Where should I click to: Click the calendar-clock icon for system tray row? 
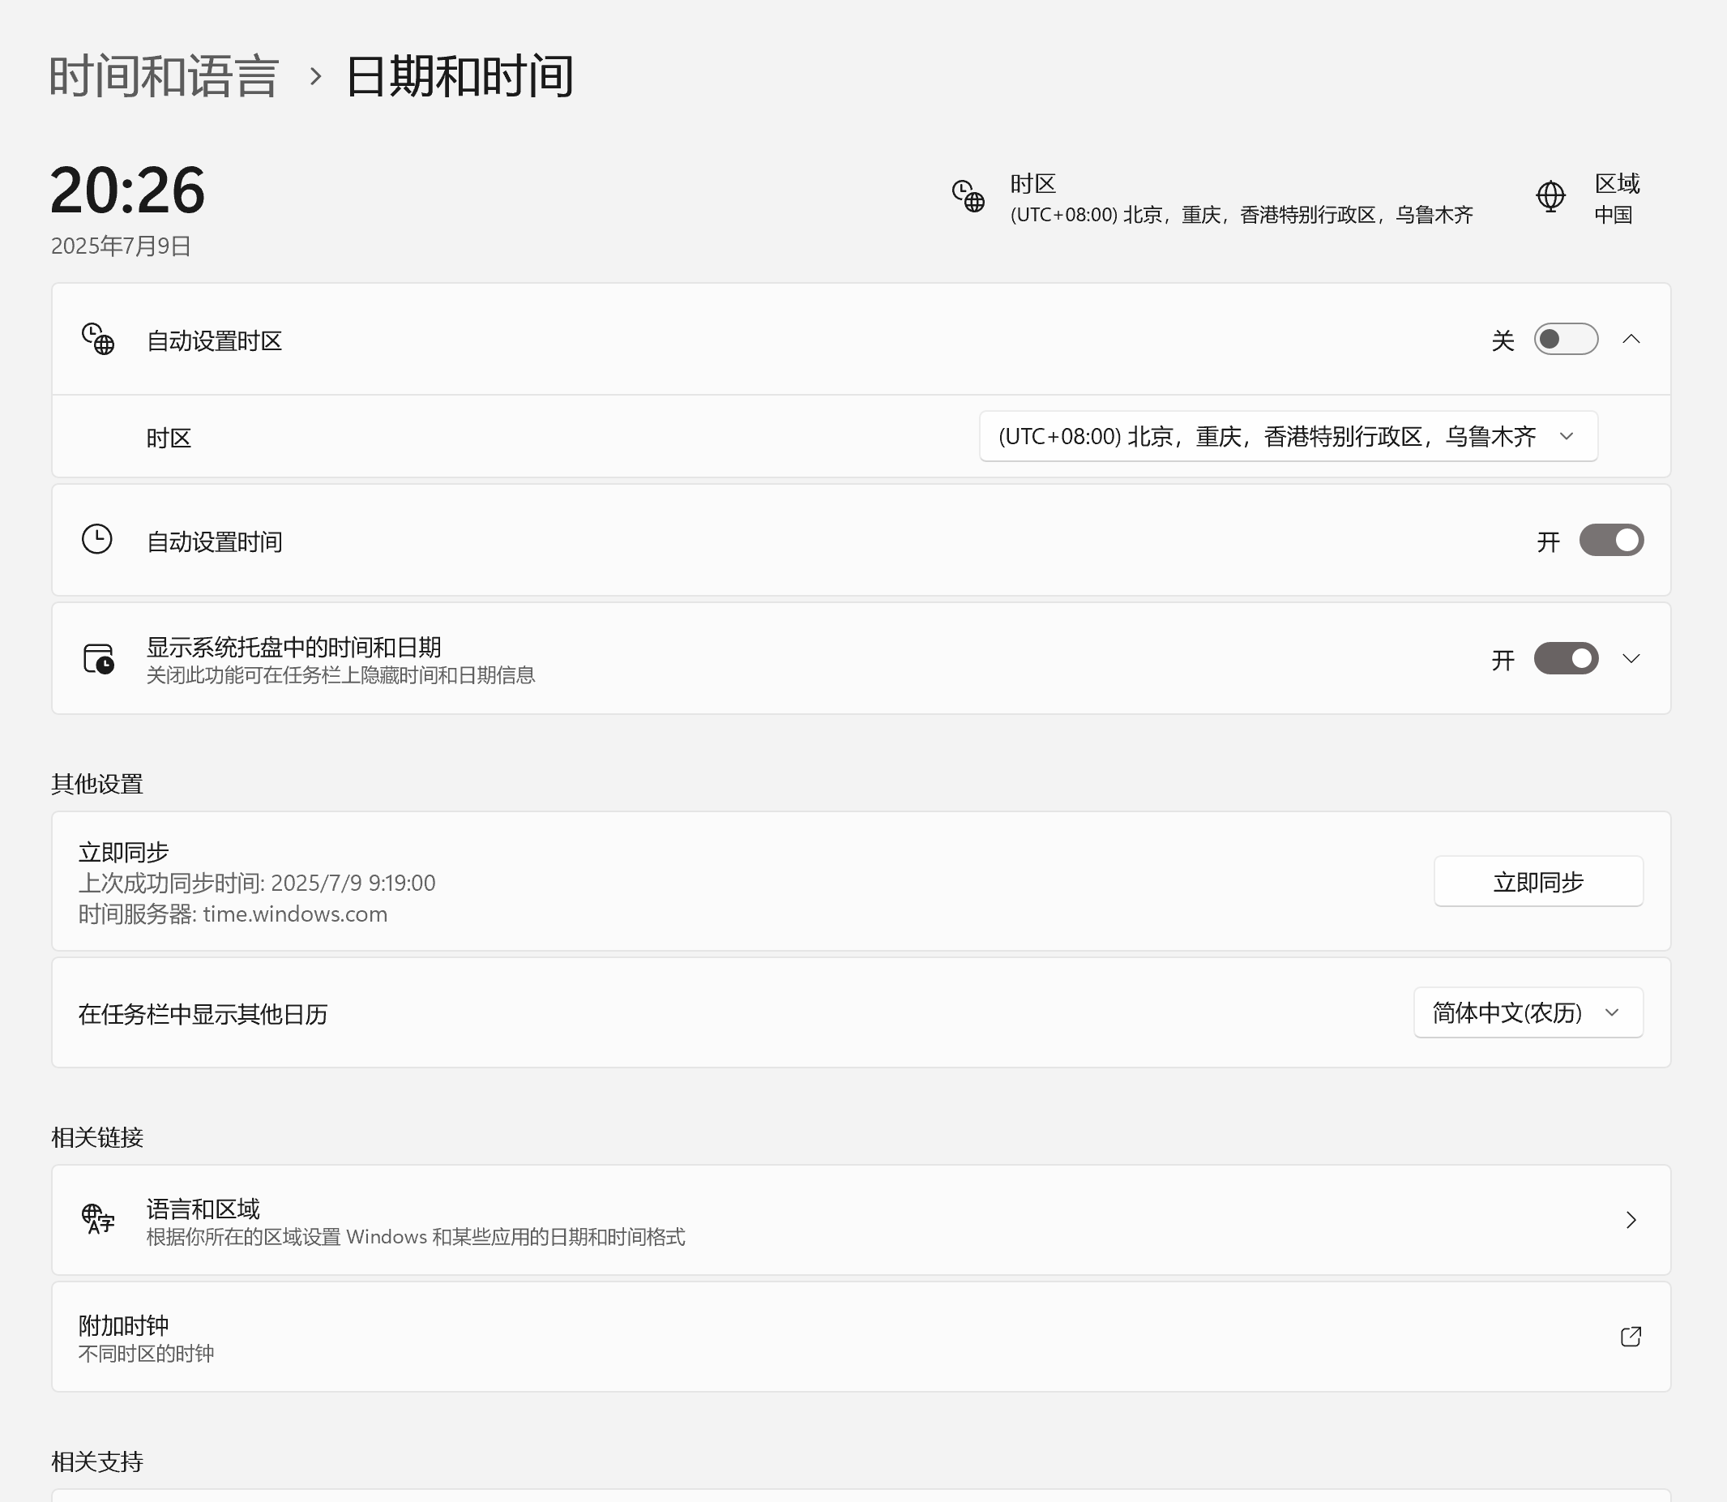99,659
